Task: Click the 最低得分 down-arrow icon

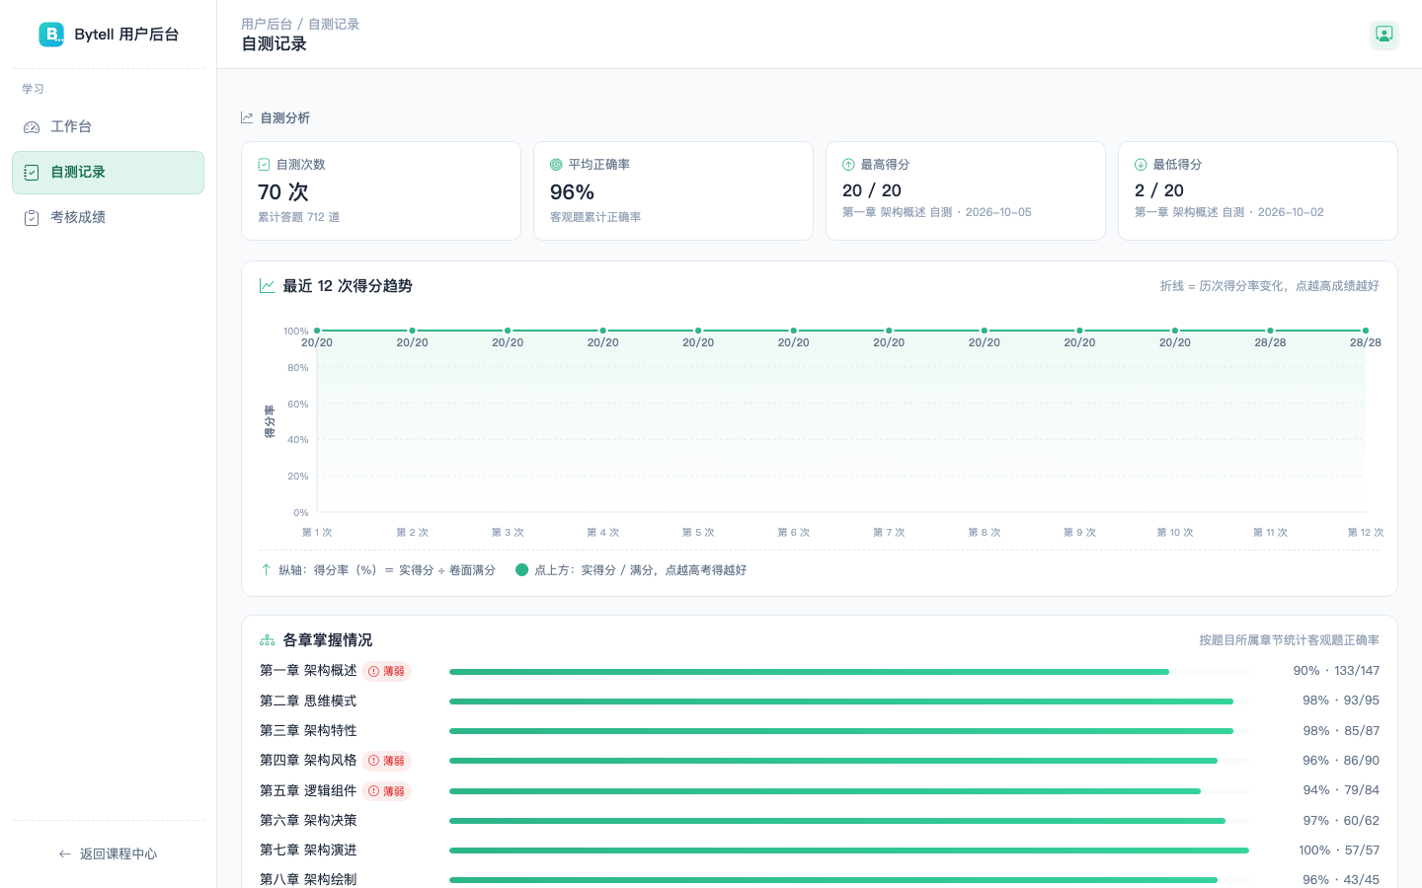Action: click(1141, 165)
